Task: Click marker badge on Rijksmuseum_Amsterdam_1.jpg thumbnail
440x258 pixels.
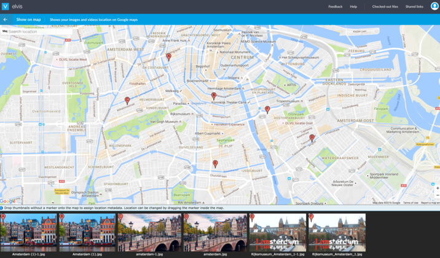Action: (x=311, y=217)
